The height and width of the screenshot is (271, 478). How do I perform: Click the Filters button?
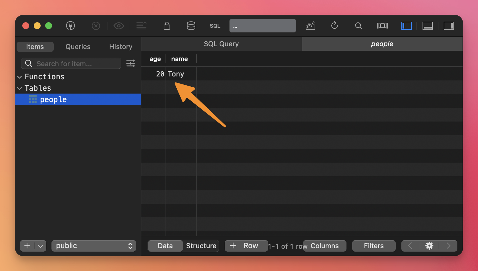(x=374, y=246)
